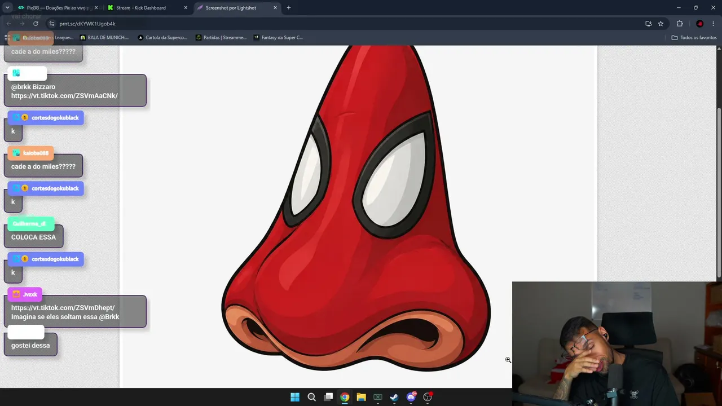Open the Fantasy da Super C... bookmark
Viewport: 722px width, 406px height.
[278, 38]
